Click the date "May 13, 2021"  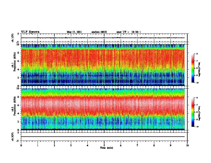(74, 32)
